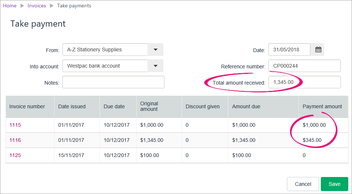Select the A-Z Stationery Supplies combo box
The width and height of the screenshot is (352, 194).
[x=105, y=50]
